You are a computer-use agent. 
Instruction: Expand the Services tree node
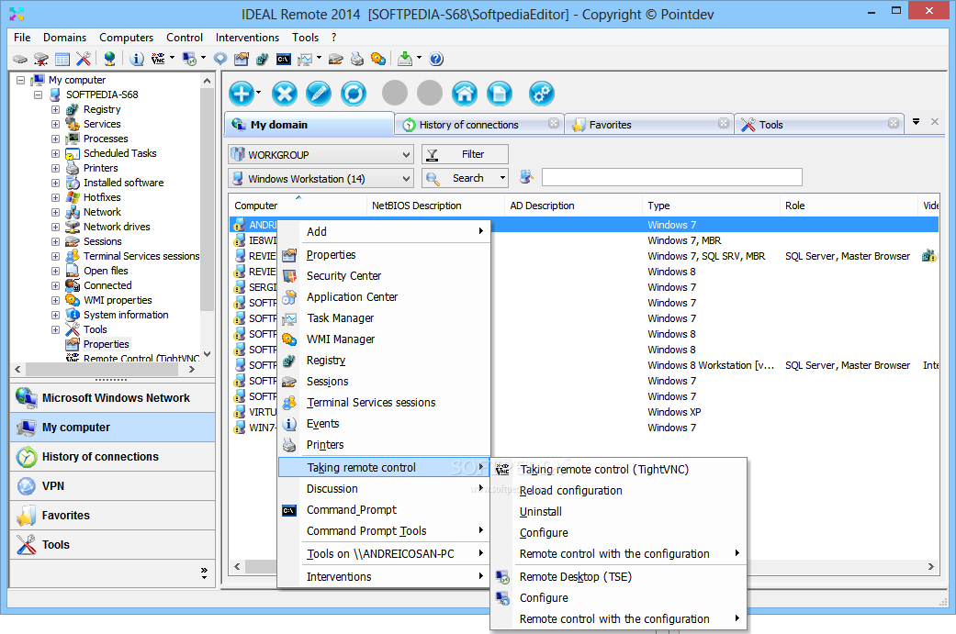(55, 124)
